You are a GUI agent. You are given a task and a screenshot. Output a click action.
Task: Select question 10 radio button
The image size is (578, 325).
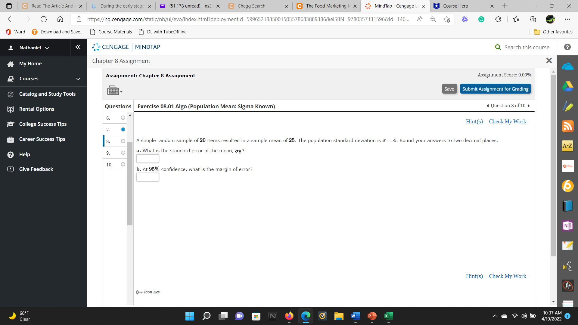[123, 164]
